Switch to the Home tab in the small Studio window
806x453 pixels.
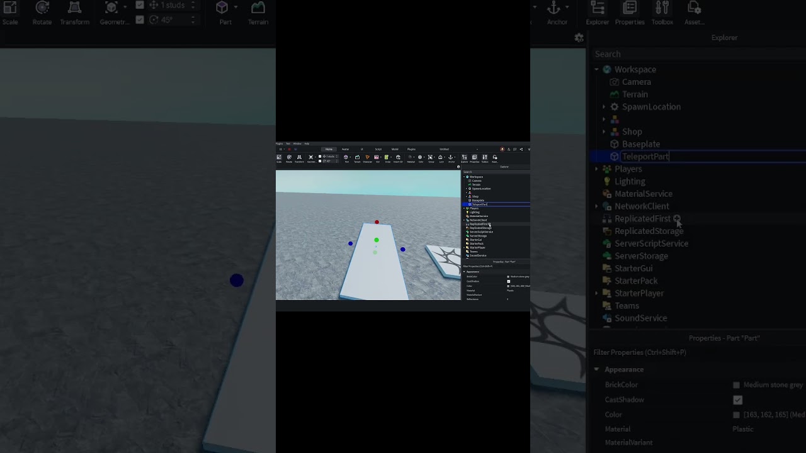pos(329,149)
